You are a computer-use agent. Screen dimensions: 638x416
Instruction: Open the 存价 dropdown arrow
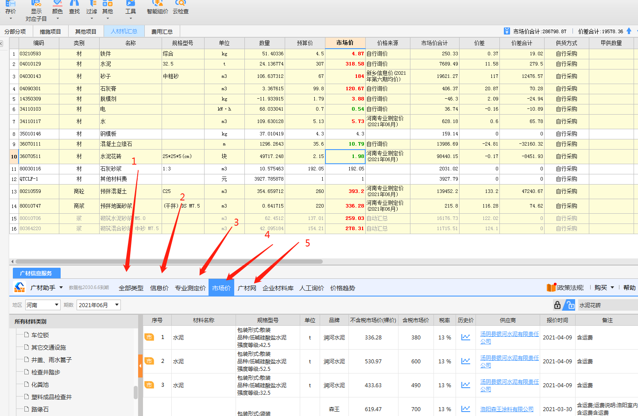tap(11, 19)
